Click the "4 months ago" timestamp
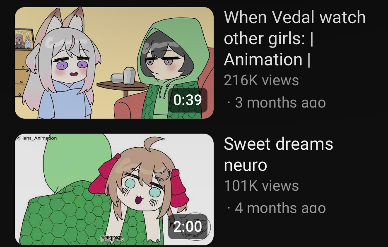This screenshot has width=388, height=247. point(280,208)
